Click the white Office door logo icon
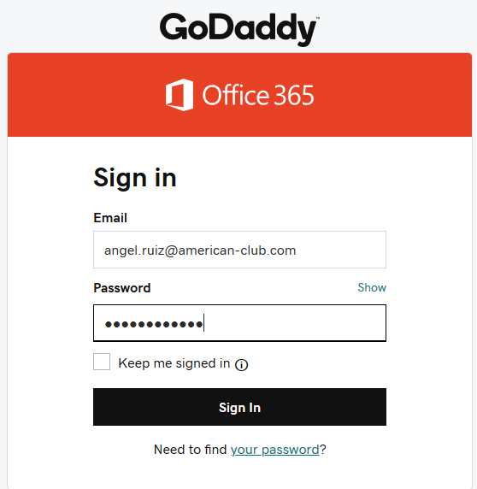This screenshot has width=477, height=489. click(180, 95)
